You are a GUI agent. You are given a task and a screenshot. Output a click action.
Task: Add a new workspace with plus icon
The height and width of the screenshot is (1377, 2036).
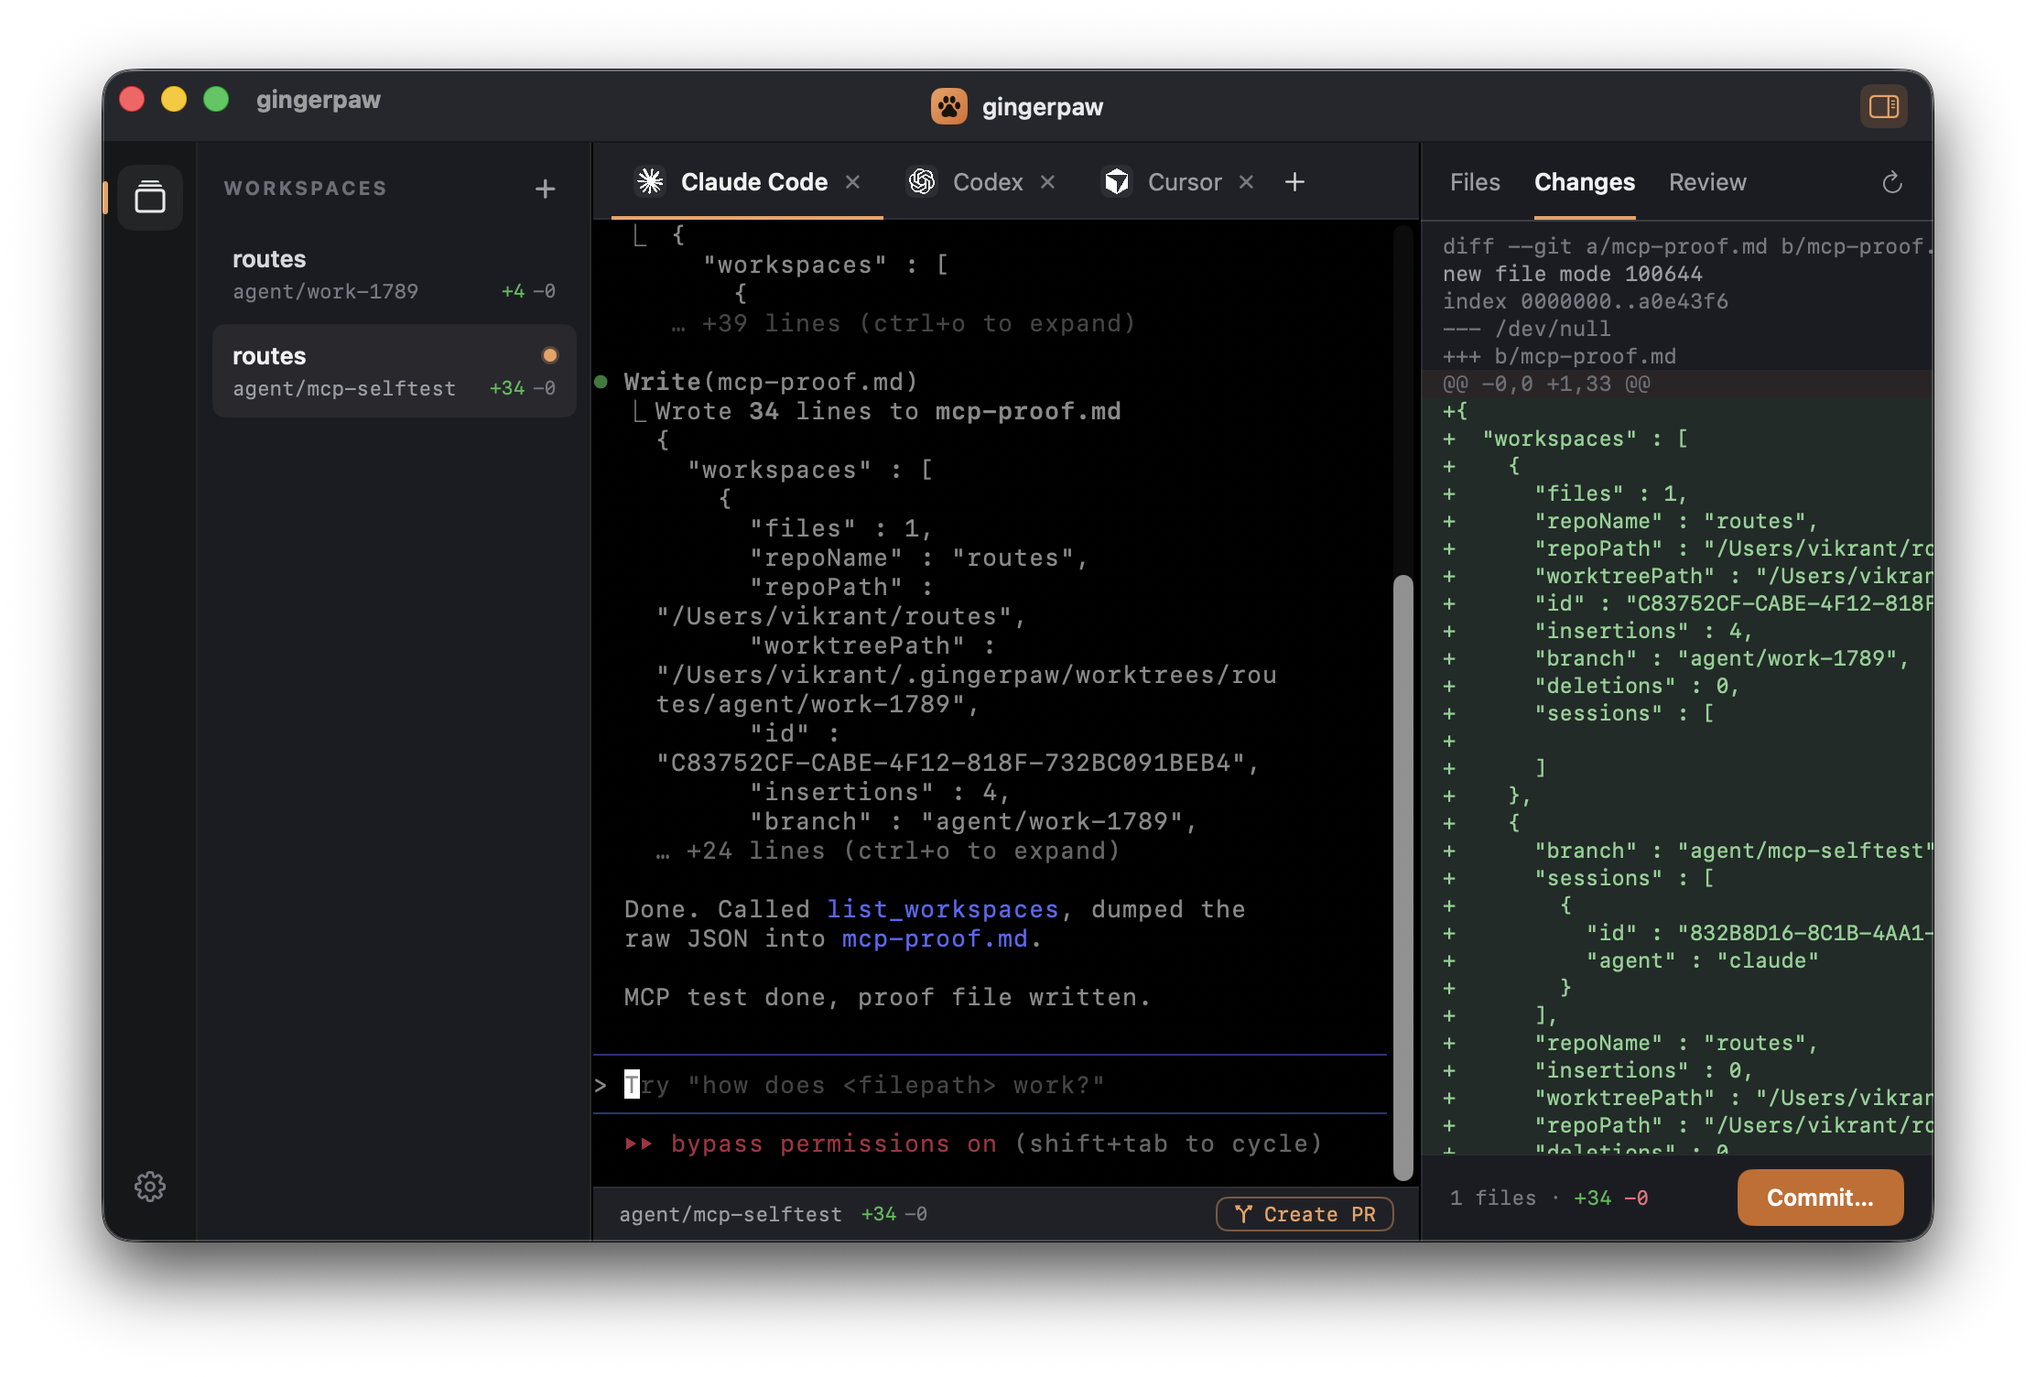click(546, 189)
